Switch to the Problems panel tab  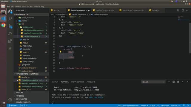[91, 82]
